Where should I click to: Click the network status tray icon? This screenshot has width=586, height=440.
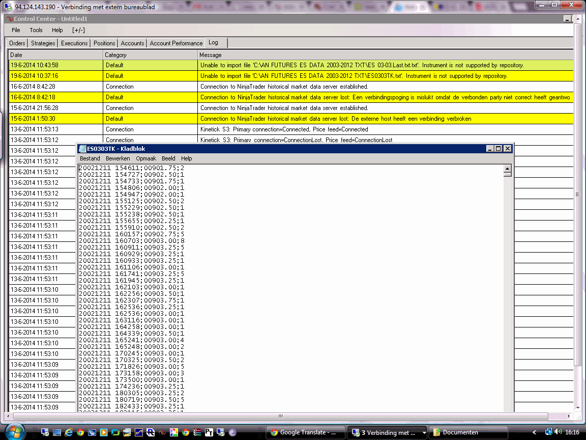click(549, 432)
